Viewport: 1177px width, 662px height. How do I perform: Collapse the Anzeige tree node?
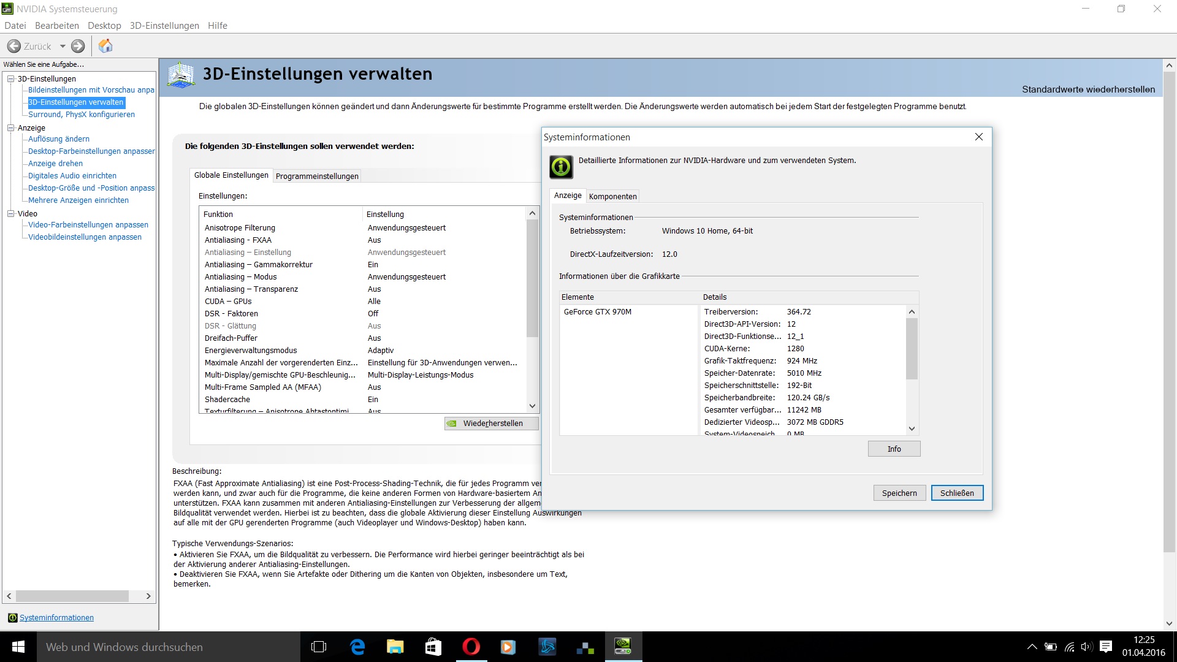10,127
